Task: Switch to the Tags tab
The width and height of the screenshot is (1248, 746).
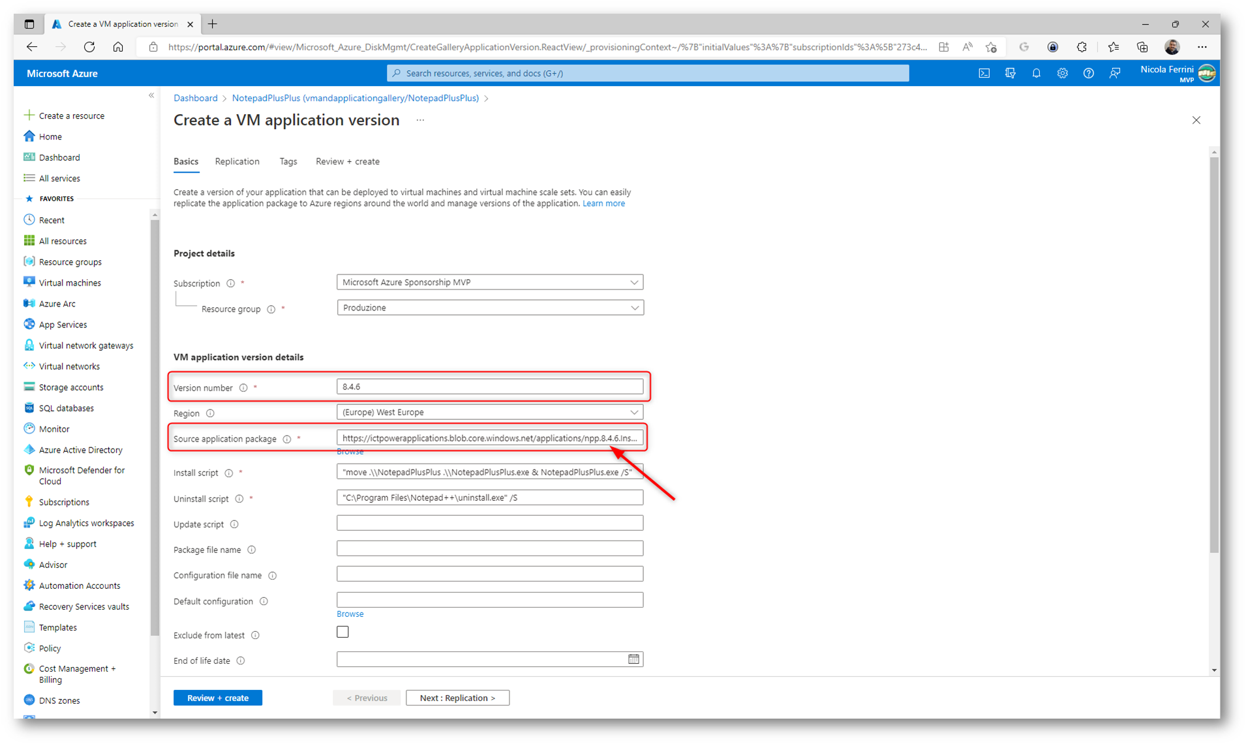Action: click(288, 162)
